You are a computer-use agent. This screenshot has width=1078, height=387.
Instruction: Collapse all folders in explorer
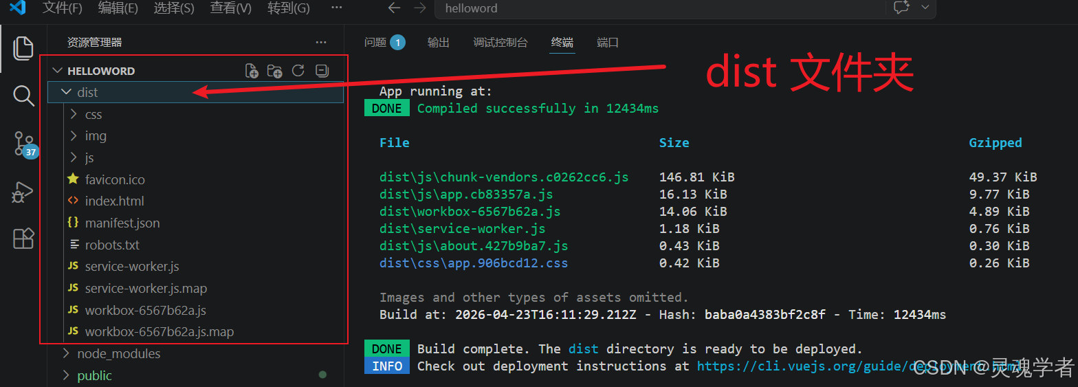point(321,70)
